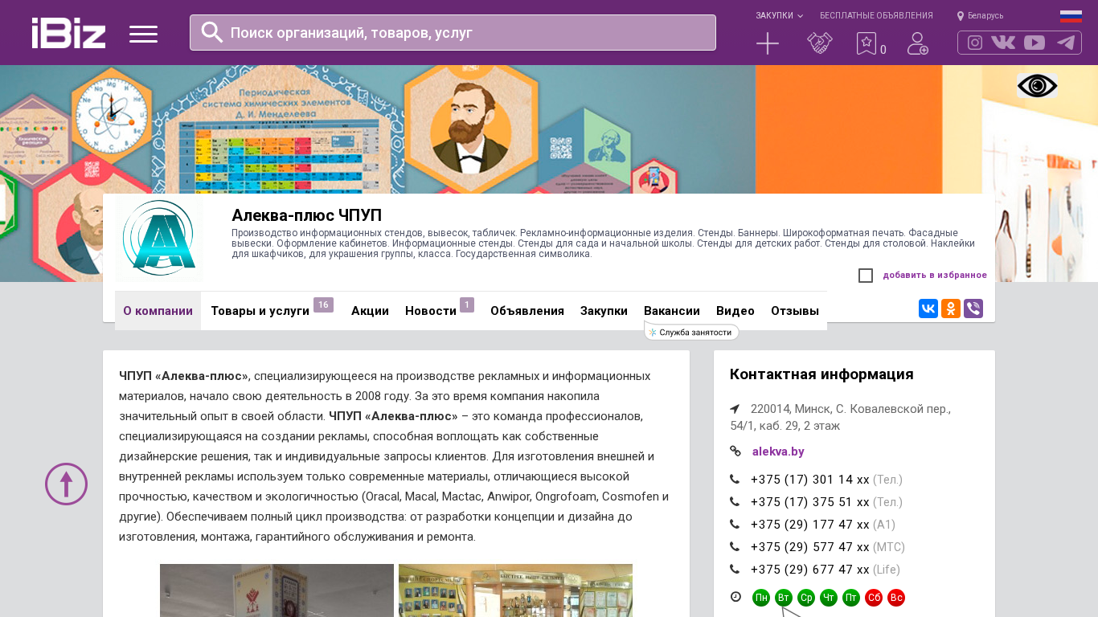Viewport: 1098px width, 617px height.
Task: Switch to О компании tab
Action: [x=158, y=311]
